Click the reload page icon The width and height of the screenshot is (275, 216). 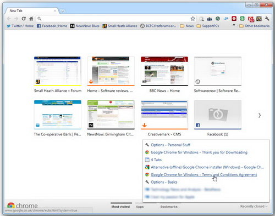click(x=24, y=19)
